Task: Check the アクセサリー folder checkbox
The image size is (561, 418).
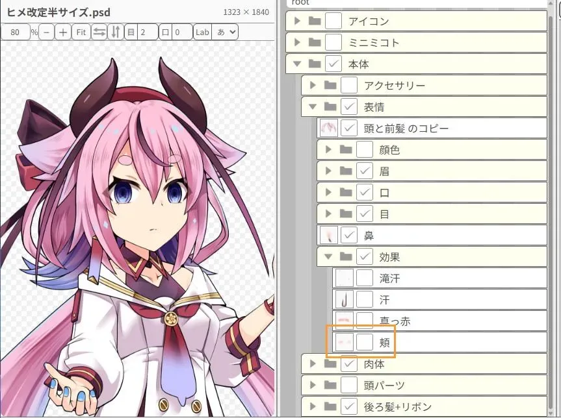Action: coord(349,86)
